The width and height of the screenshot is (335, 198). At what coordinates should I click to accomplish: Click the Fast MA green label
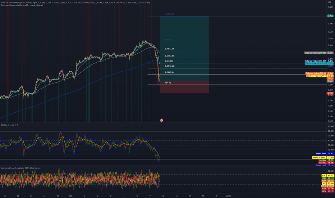tap(322, 160)
